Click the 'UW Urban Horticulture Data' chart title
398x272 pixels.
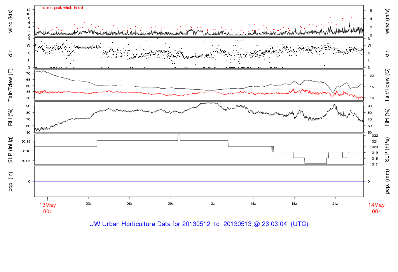point(199,224)
